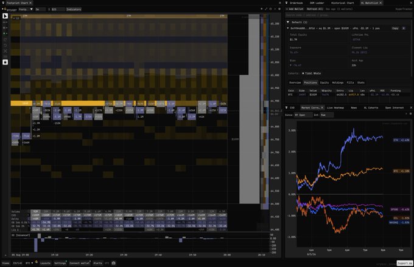Click the correlation panel settings gear icon
The width and height of the screenshot is (414, 267).
(x=410, y=113)
